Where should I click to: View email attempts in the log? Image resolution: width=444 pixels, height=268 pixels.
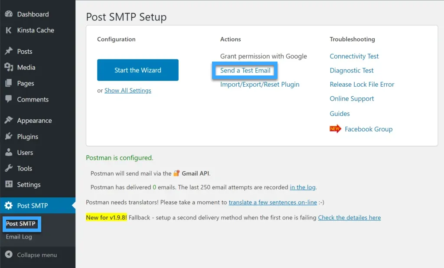coord(302,187)
